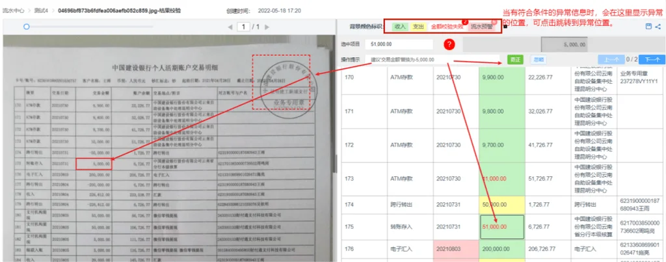Click the 9,800.00 amount cell

point(501,111)
